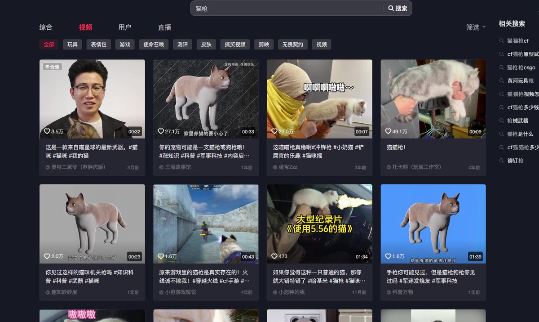
Task: Click the heart icon showing 27.1万
Action: [160, 131]
